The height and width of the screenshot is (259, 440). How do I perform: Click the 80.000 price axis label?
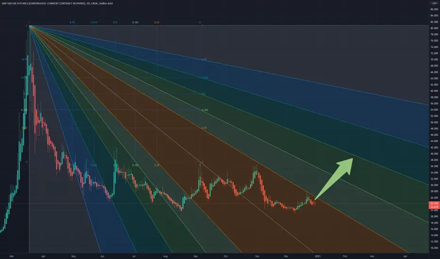(434, 28)
